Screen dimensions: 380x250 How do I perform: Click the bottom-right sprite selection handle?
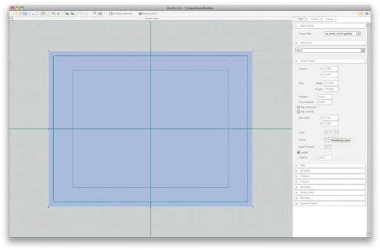click(253, 207)
